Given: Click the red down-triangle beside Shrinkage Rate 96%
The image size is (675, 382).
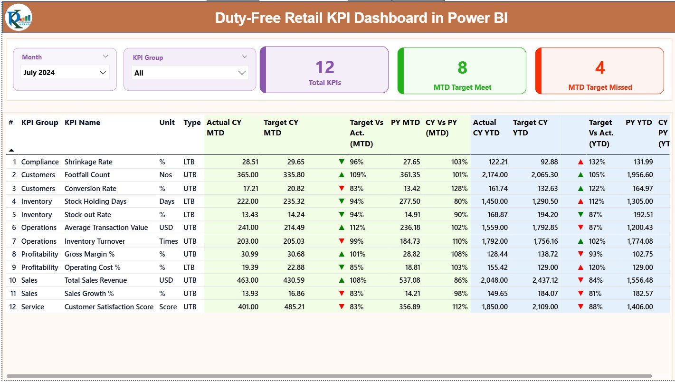Looking at the screenshot, I should (x=342, y=162).
